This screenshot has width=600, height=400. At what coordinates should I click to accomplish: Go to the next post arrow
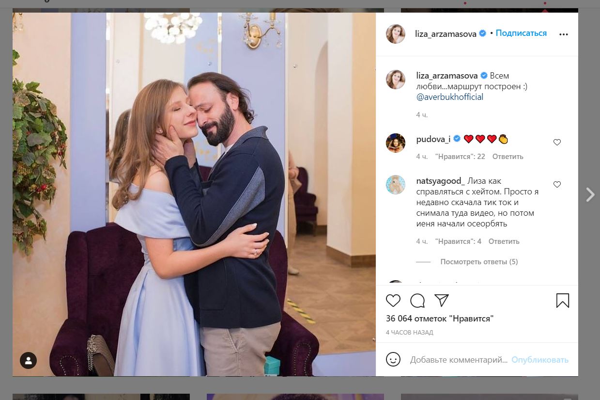click(590, 194)
